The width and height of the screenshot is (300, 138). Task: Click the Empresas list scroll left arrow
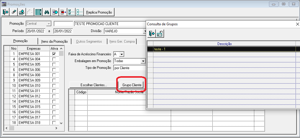pyautogui.click(x=6, y=128)
